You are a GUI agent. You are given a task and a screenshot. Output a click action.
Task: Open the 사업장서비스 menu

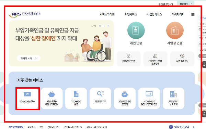click(154, 14)
